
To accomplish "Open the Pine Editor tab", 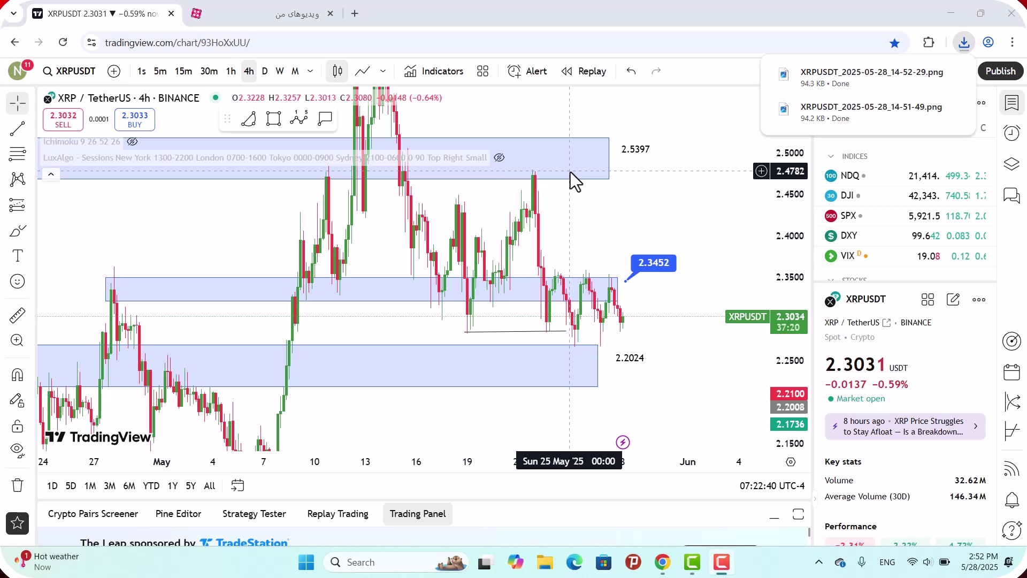I will click(x=178, y=514).
